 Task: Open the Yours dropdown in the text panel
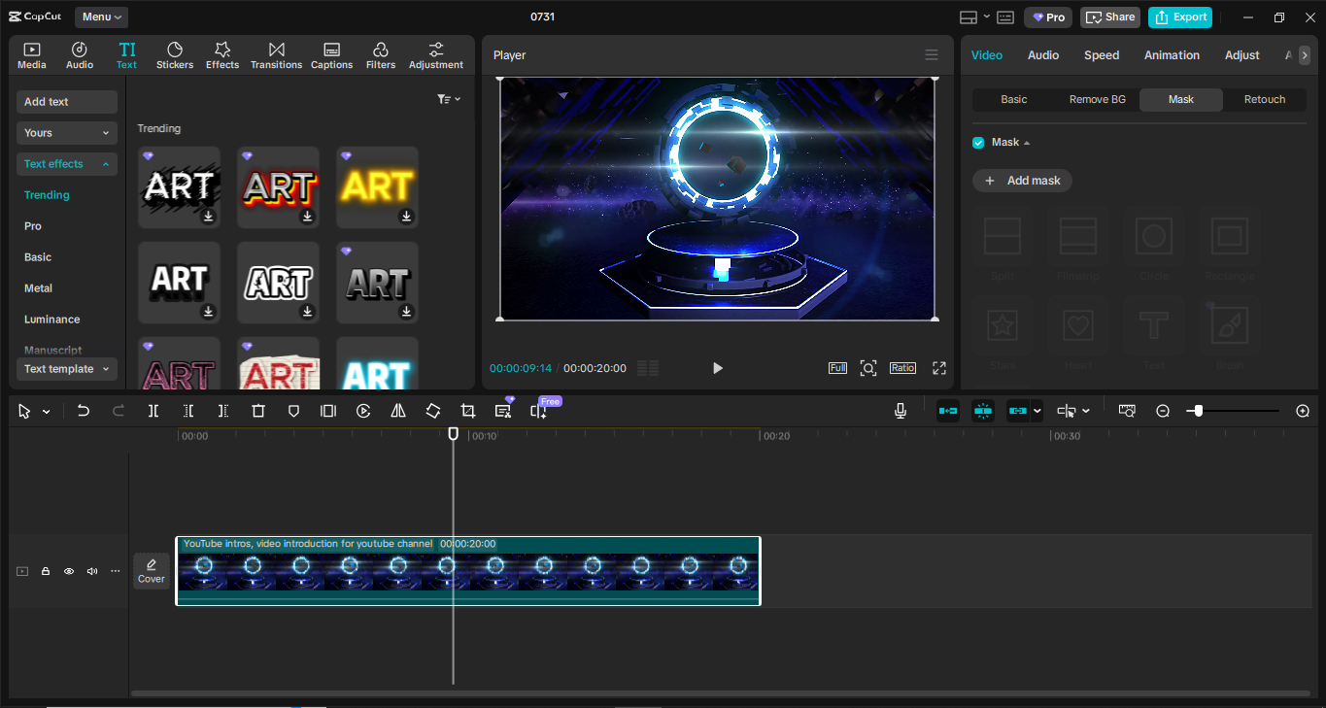(66, 132)
